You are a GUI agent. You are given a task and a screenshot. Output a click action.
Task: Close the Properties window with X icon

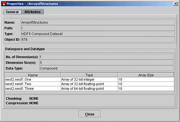click(176, 4)
